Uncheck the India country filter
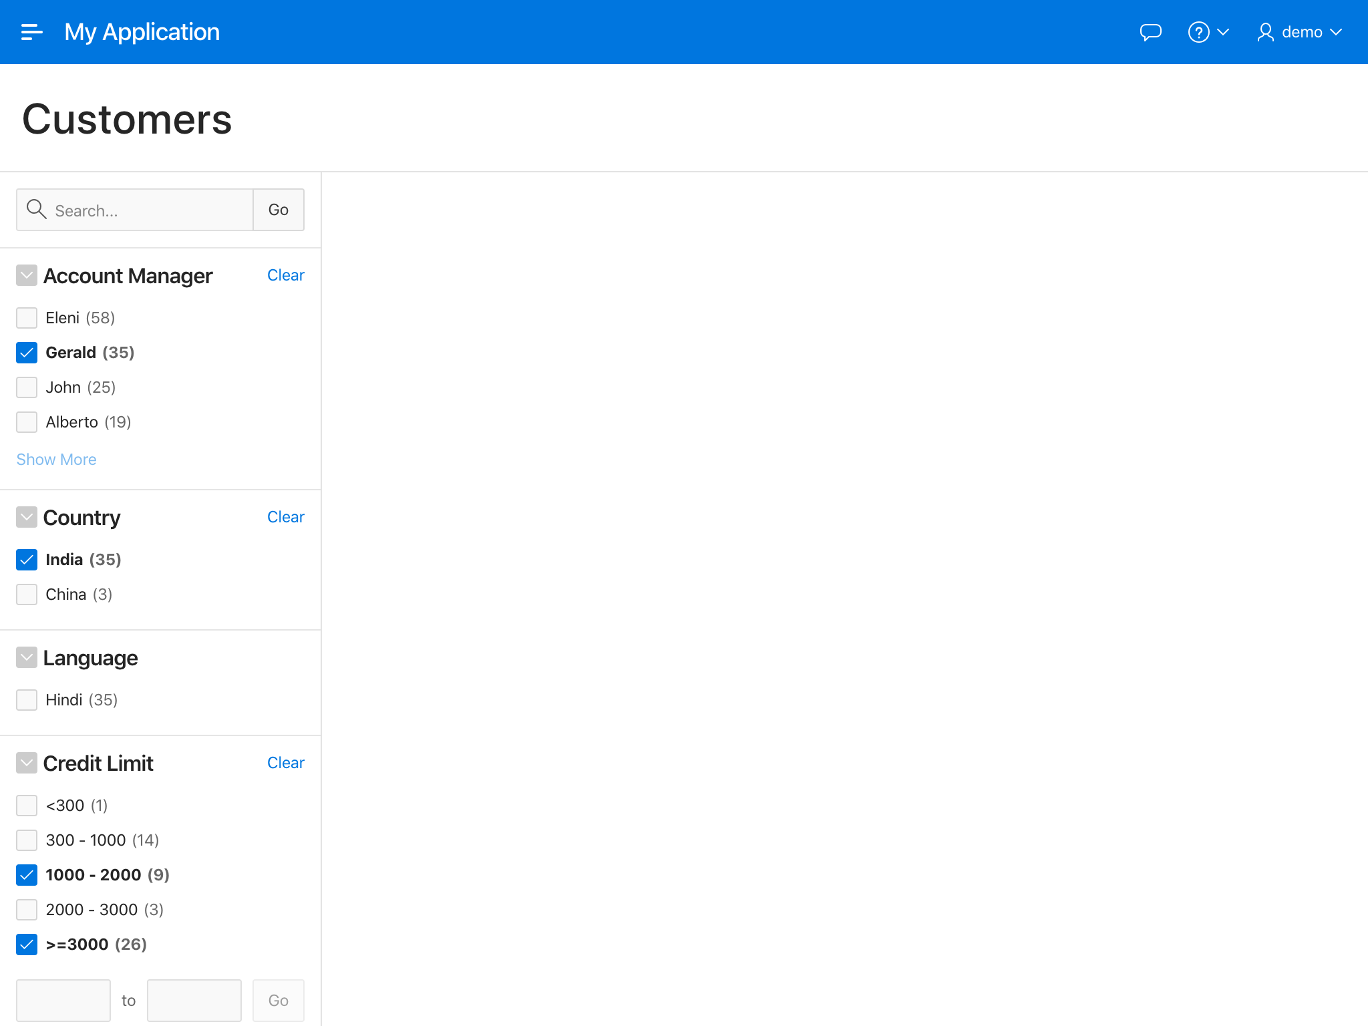Image resolution: width=1368 pixels, height=1026 pixels. coord(27,560)
